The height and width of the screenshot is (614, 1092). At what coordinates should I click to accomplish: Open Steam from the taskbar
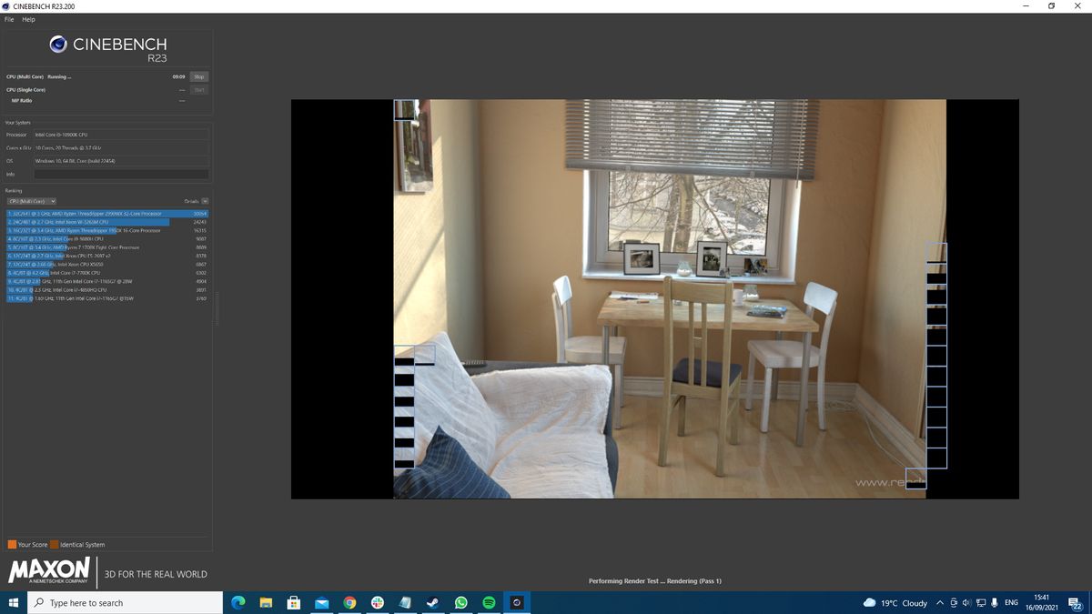pos(433,602)
